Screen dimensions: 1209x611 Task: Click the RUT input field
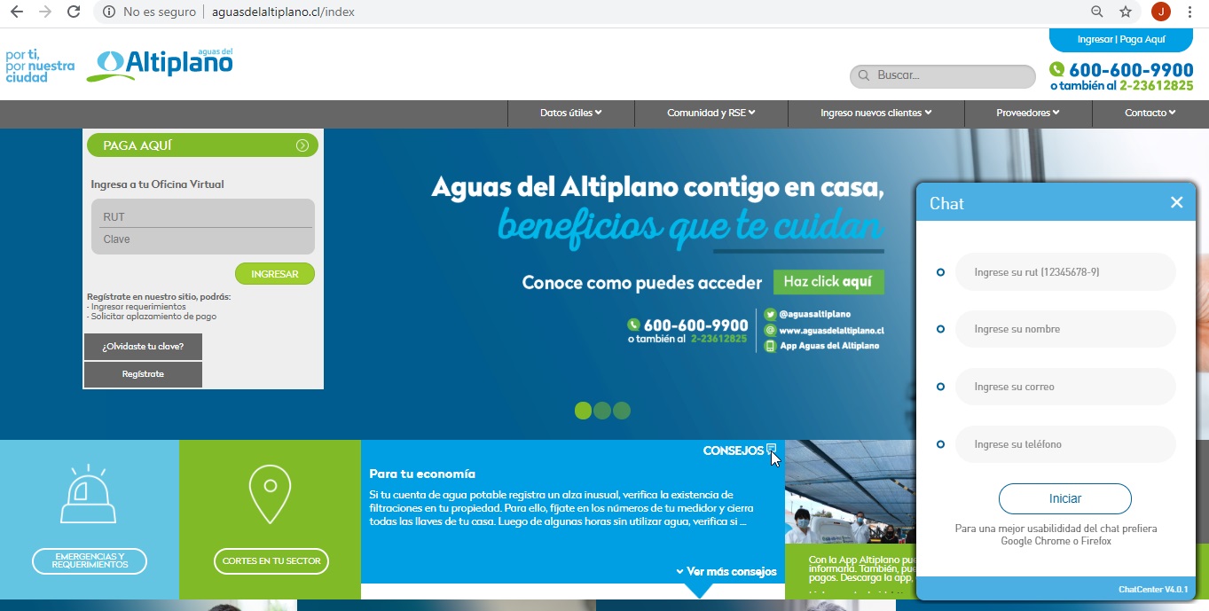pos(203,215)
